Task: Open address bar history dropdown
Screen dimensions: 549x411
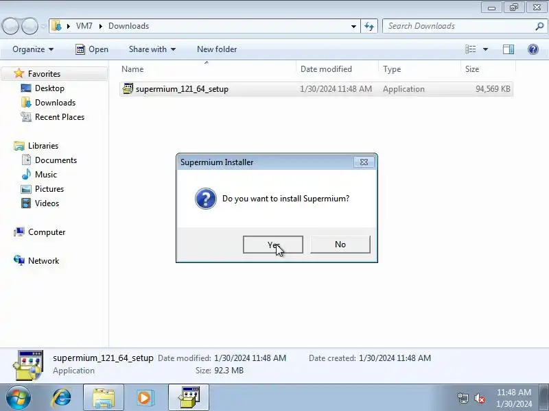Action: tap(353, 27)
